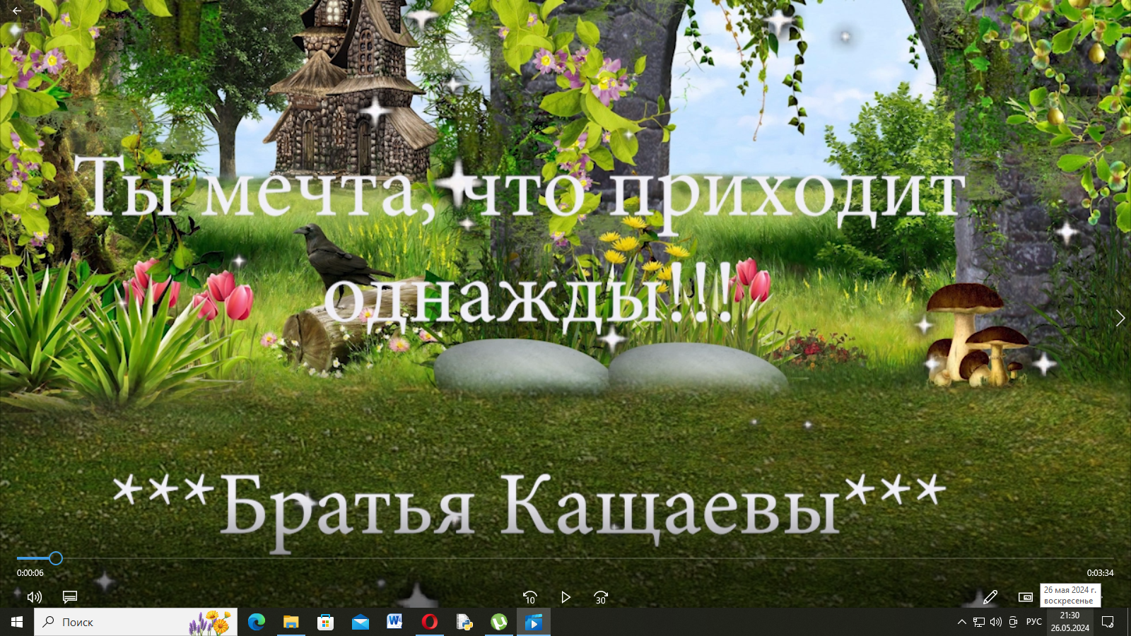Switch to mini player mode
The width and height of the screenshot is (1131, 636).
click(x=1026, y=597)
